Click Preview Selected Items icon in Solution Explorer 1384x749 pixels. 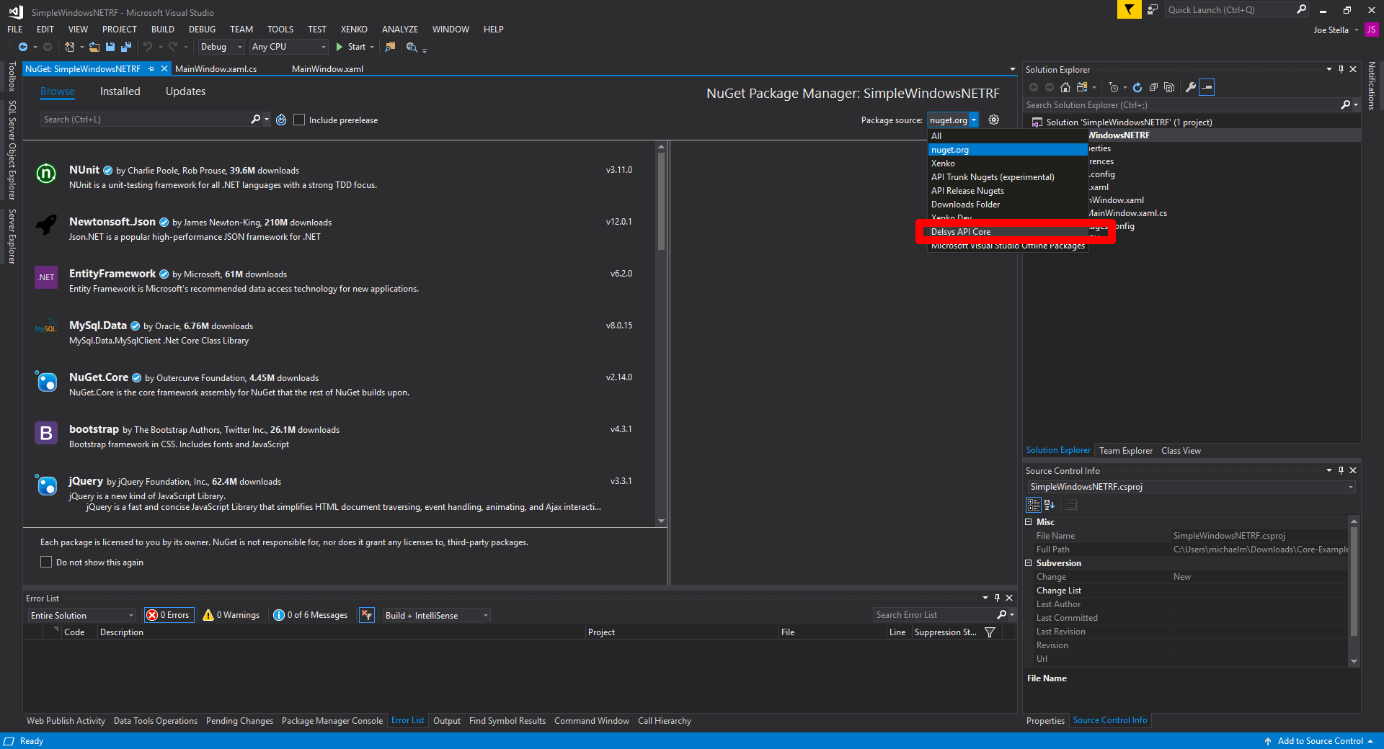(1207, 87)
